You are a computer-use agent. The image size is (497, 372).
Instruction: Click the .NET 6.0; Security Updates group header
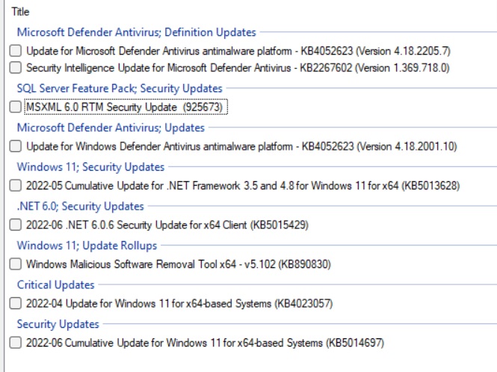tap(80, 206)
